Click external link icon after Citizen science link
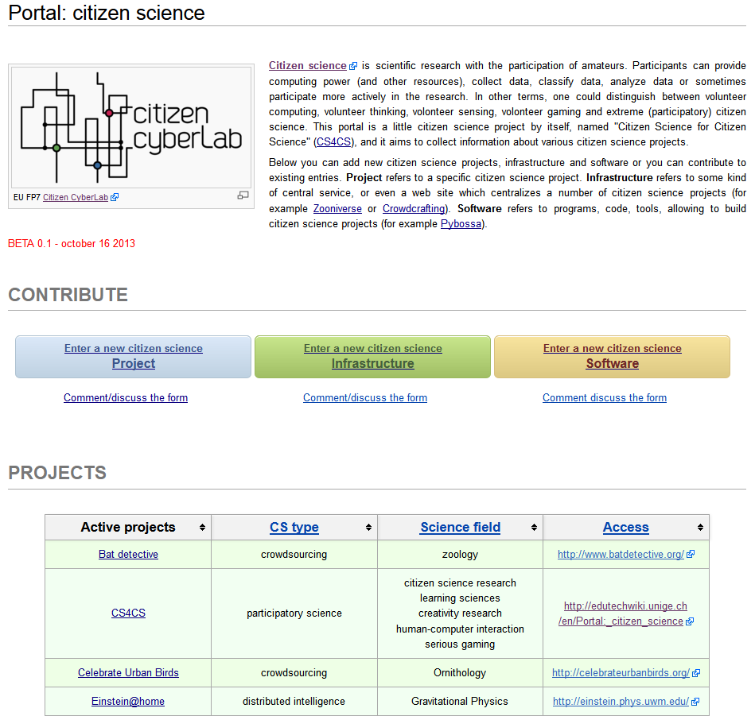The image size is (755, 716). (x=353, y=66)
